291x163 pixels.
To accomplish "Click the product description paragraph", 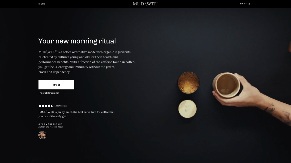I will pos(87,62).
